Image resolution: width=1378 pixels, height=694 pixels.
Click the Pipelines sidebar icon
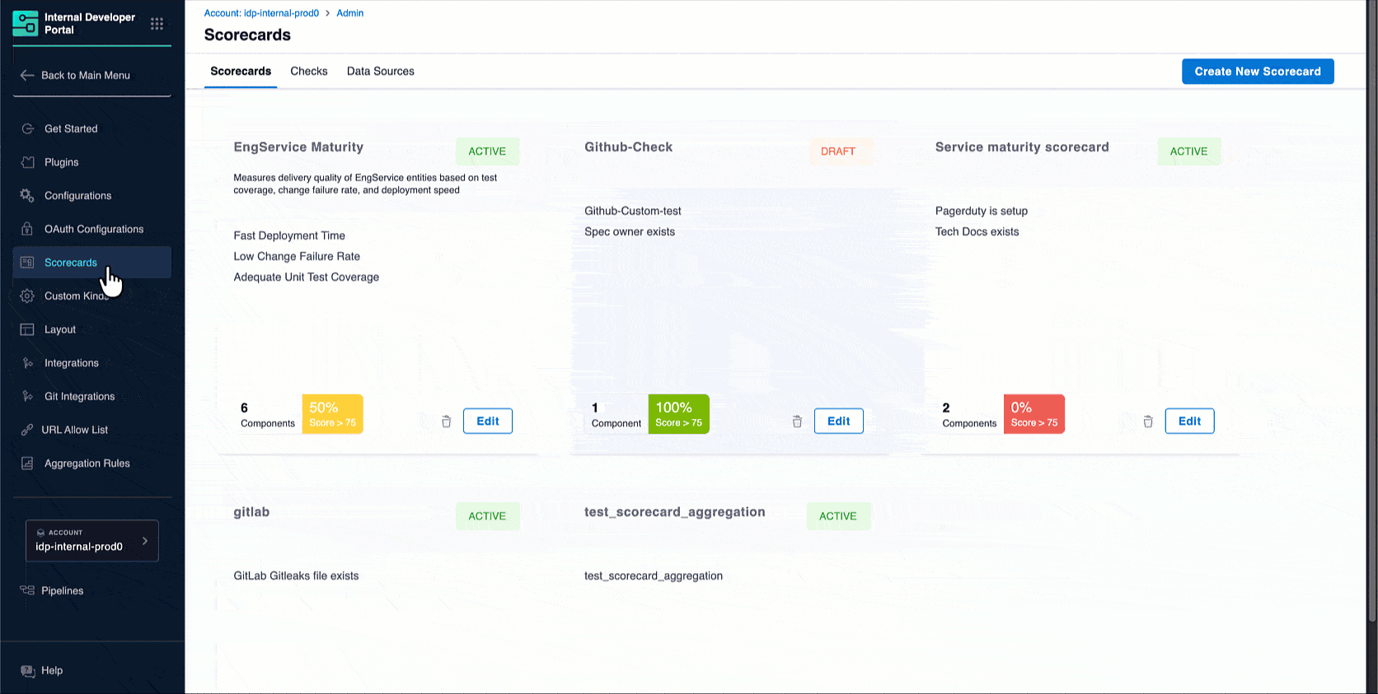27,590
